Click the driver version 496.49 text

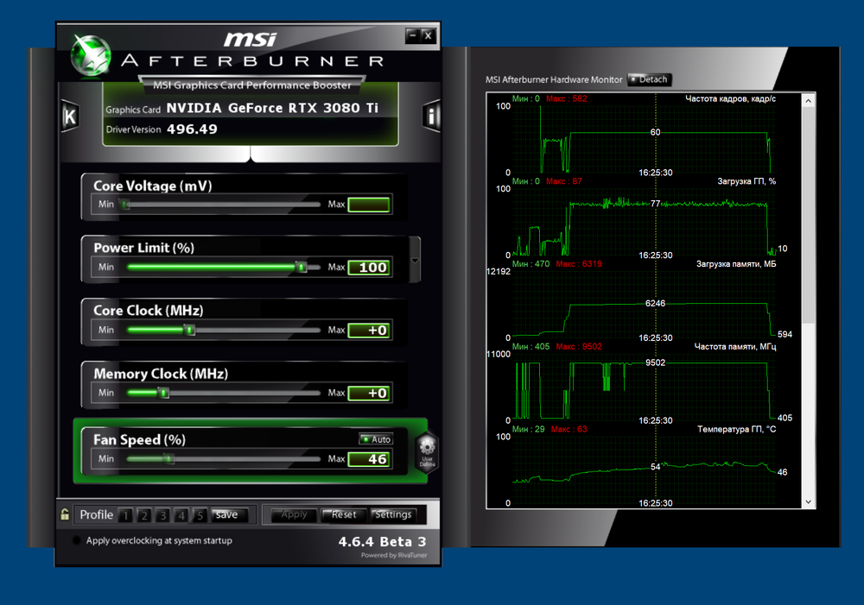coord(192,129)
